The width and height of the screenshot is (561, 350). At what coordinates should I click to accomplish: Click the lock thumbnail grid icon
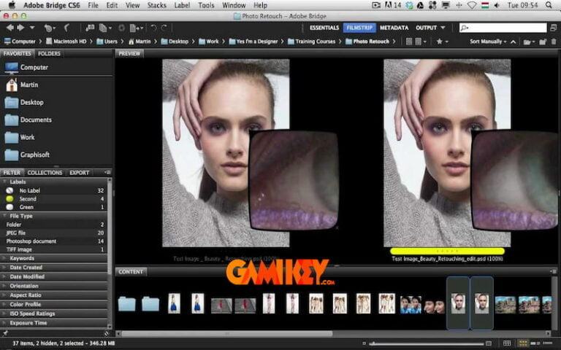tap(507, 343)
